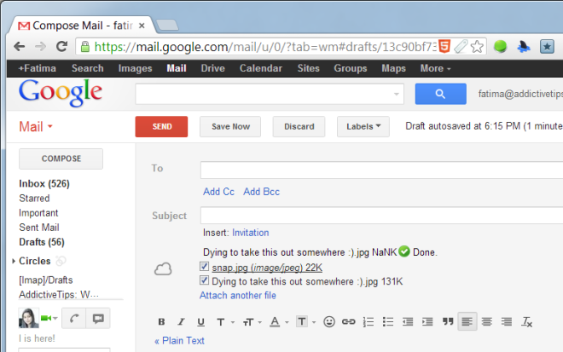
Task: Click the cloud icon beside the attachments
Action: coord(163,269)
